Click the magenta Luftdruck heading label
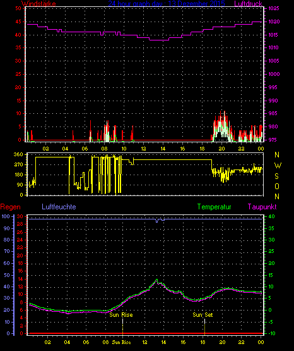Screen dimensions: 294x351 248,4
